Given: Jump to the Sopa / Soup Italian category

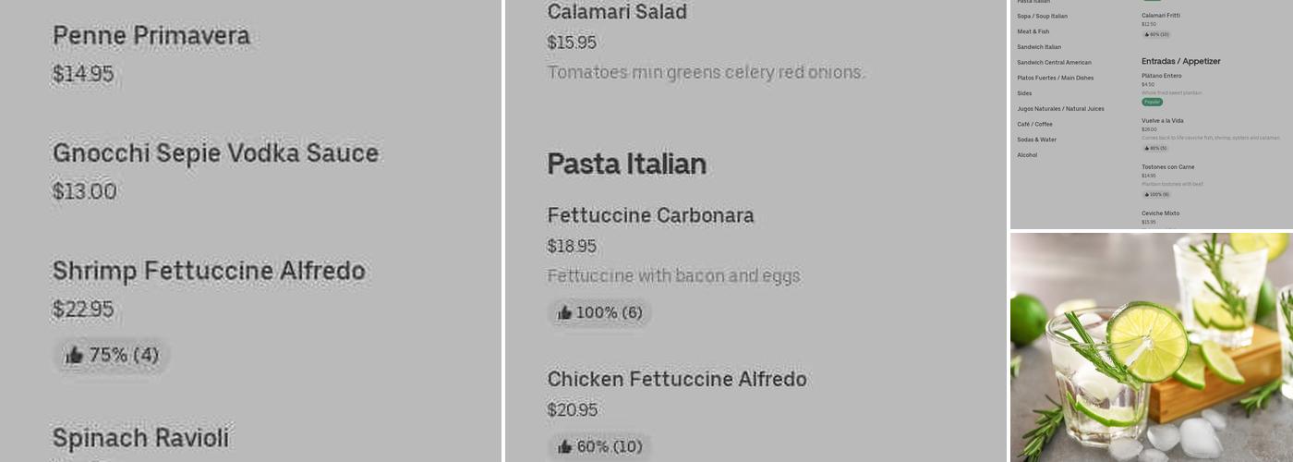Looking at the screenshot, I should pyautogui.click(x=1042, y=16).
